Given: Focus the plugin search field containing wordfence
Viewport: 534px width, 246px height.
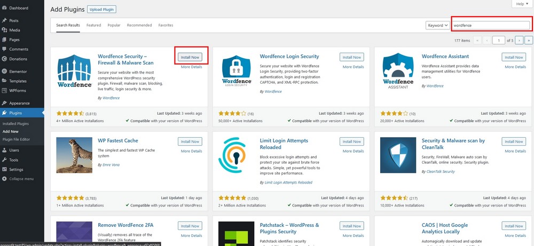Looking at the screenshot, I should tap(490, 25).
